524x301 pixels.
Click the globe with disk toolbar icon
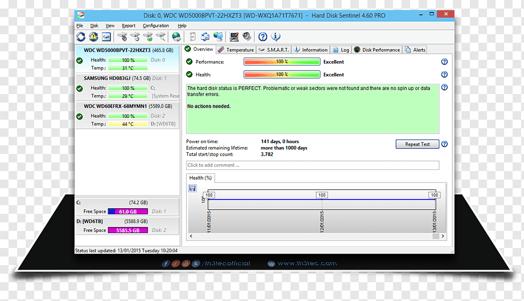[177, 37]
